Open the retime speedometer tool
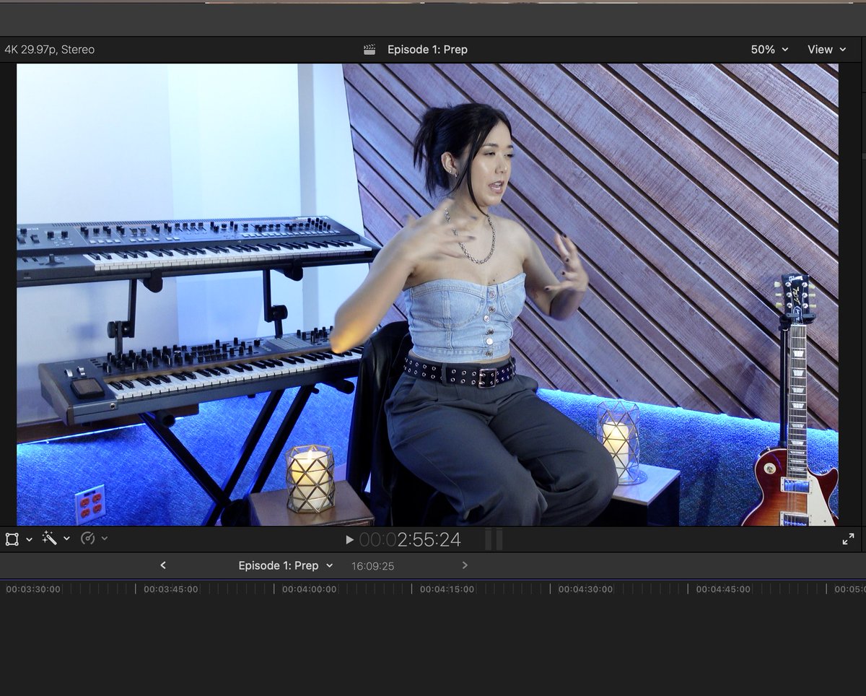Viewport: 866px width, 696px height. pyautogui.click(x=87, y=539)
